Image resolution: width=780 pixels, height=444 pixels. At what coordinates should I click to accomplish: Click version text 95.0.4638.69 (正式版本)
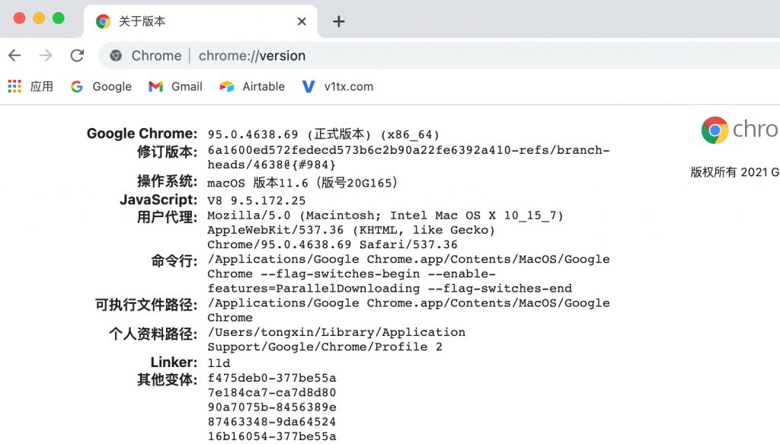(289, 134)
